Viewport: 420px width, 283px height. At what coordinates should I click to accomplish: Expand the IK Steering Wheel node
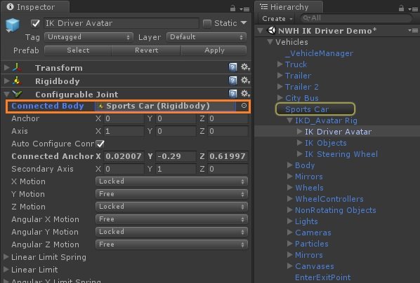click(x=299, y=154)
